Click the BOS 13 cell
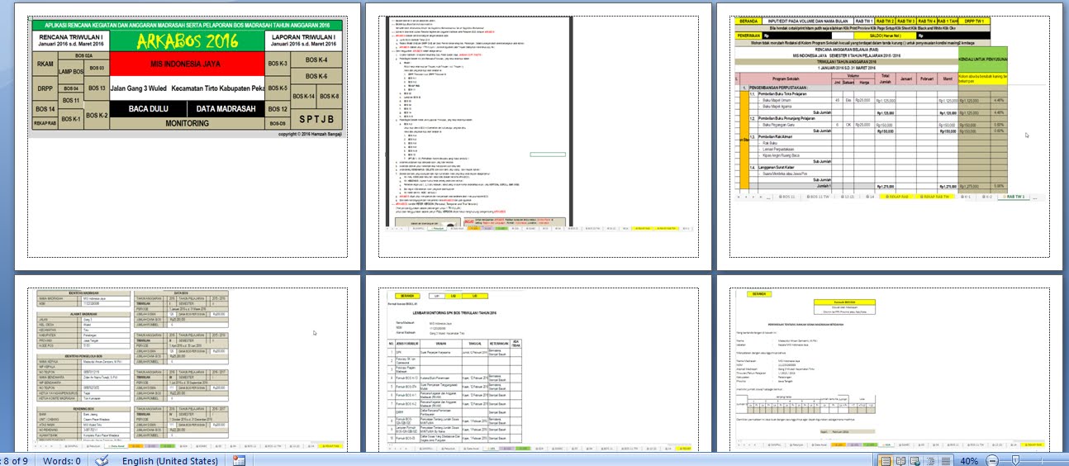The image size is (1069, 466). (x=97, y=88)
